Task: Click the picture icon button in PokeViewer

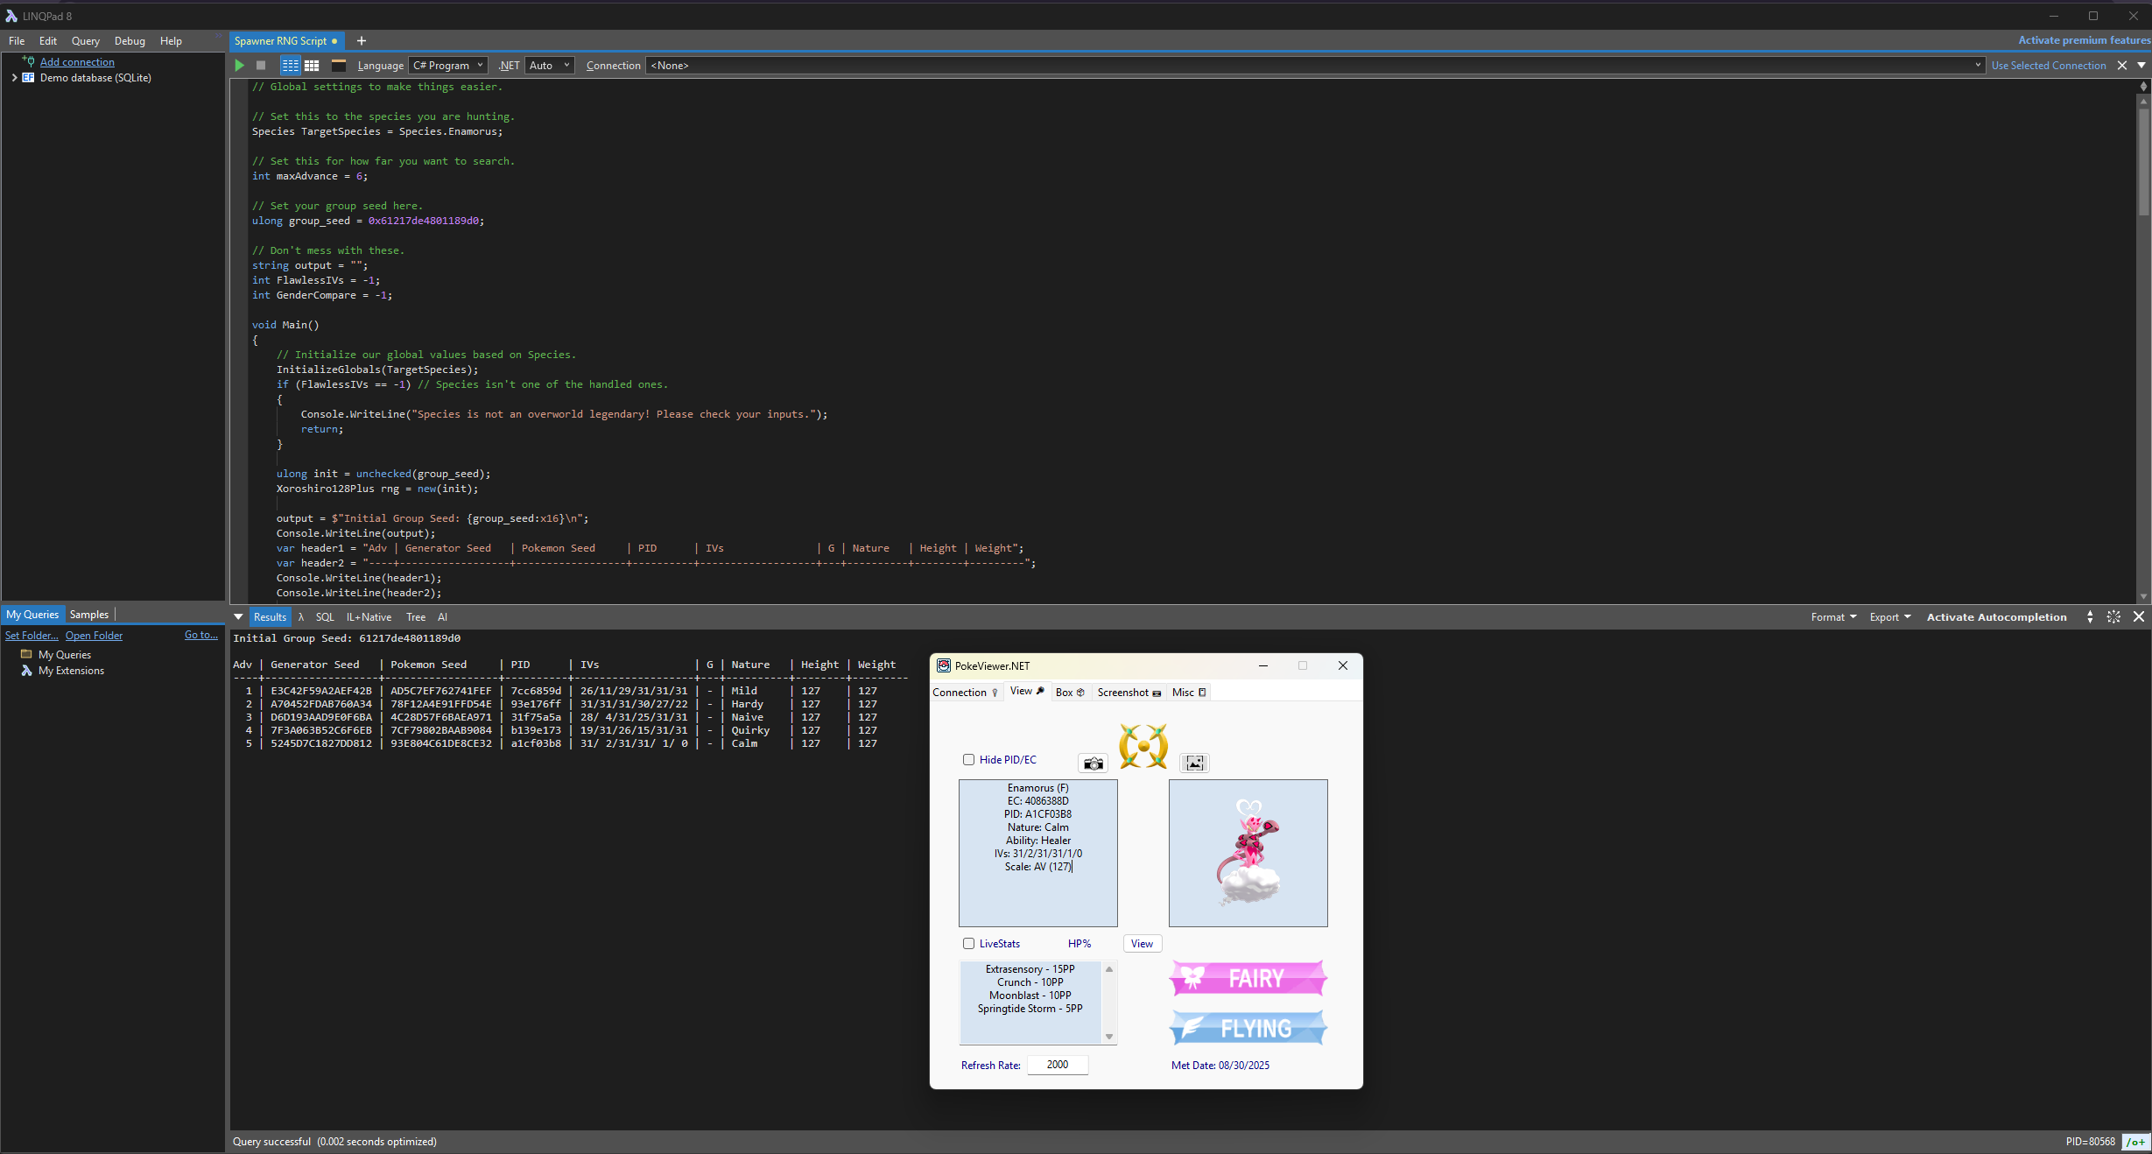Action: click(x=1194, y=763)
